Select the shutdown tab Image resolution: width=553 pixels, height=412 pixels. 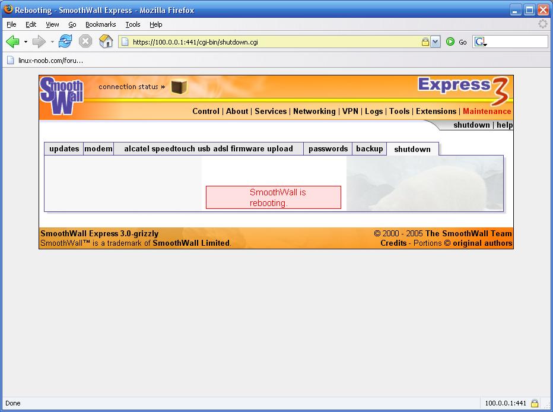412,149
